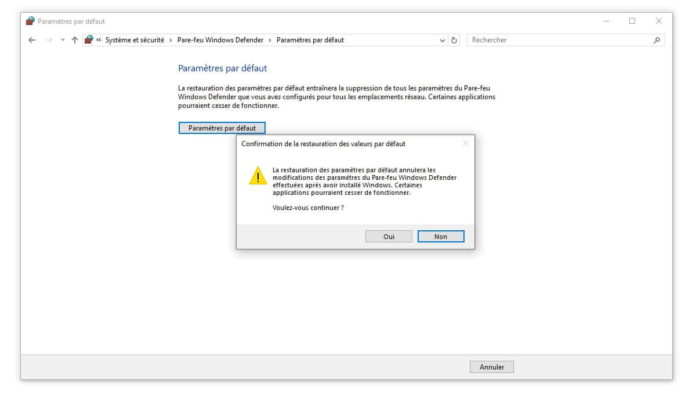This screenshot has width=696, height=395.
Task: Confirm restoration by clicking Oui
Action: [x=389, y=237]
